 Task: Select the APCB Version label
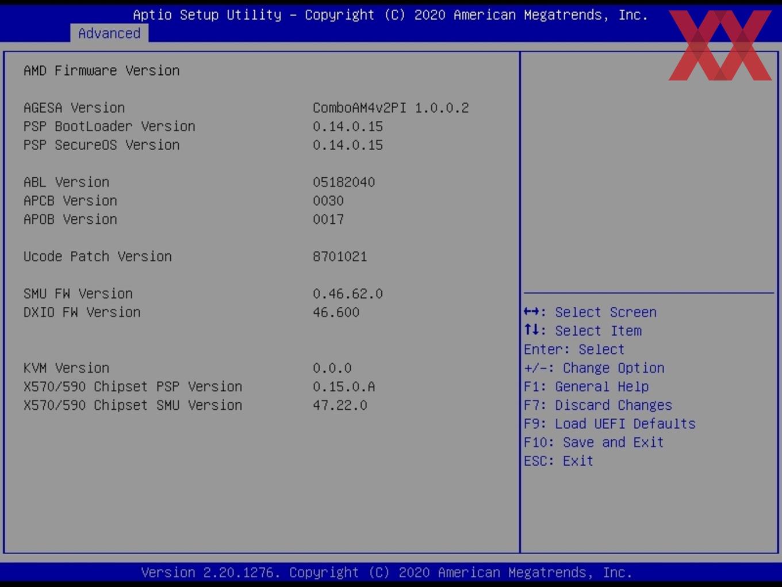pyautogui.click(x=70, y=201)
